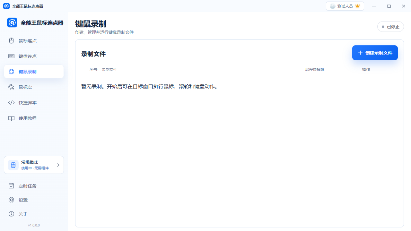Close the 全能王鼠标连点器 window
This screenshot has height=231, width=411.
click(404, 6)
